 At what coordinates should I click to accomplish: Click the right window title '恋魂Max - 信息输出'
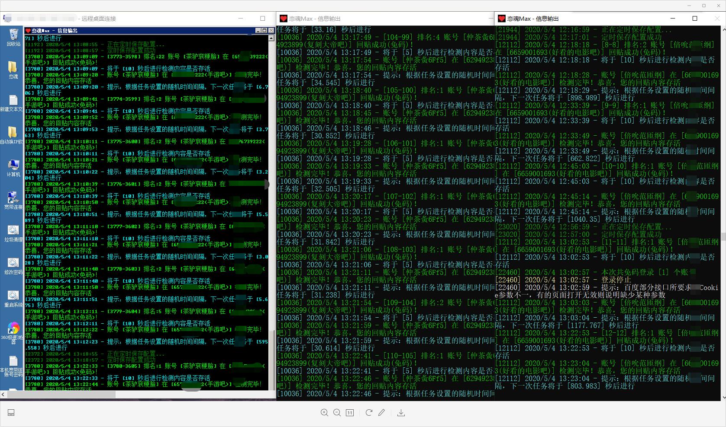tap(533, 19)
